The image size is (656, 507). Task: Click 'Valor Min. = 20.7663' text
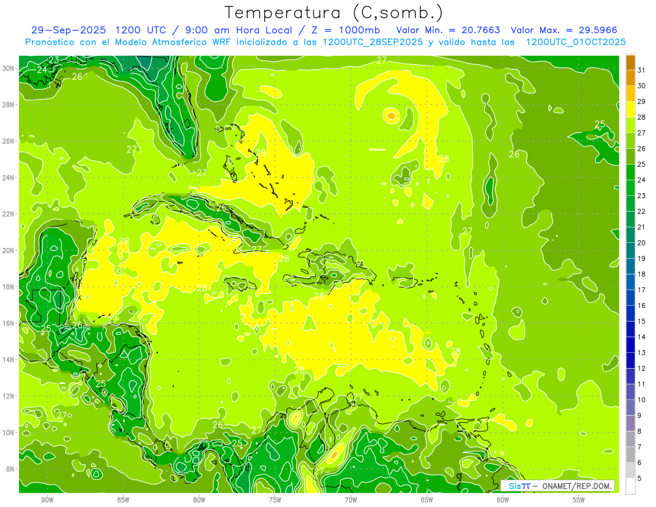pos(448,30)
